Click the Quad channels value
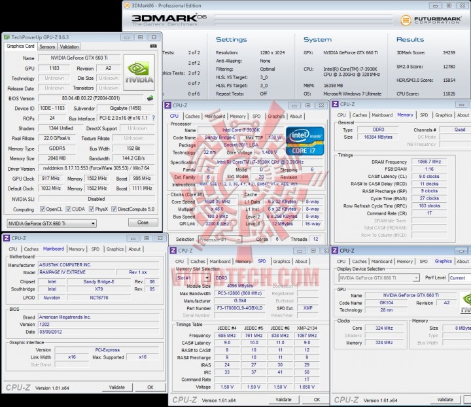The width and height of the screenshot is (471, 407). [x=455, y=130]
